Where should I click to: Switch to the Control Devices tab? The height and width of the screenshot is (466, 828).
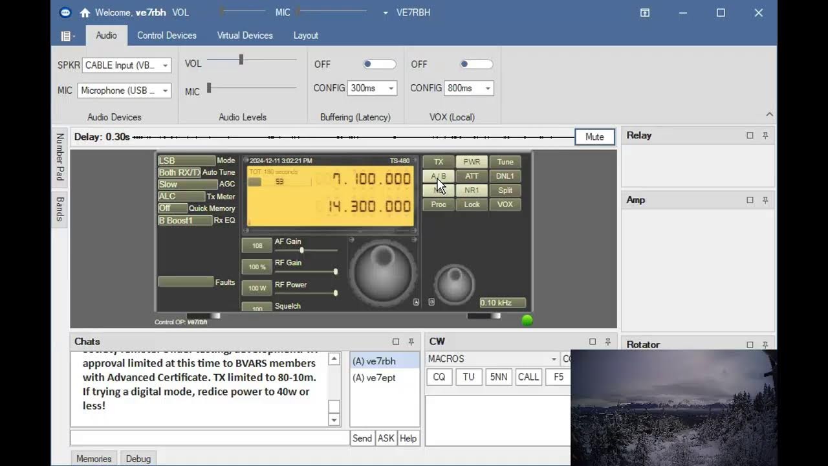pos(166,36)
